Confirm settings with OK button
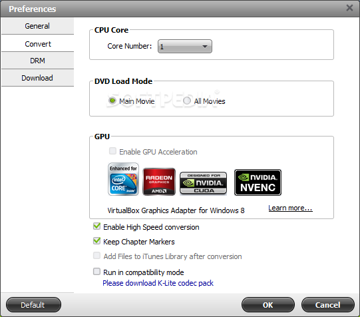The image size is (360, 317). click(268, 305)
